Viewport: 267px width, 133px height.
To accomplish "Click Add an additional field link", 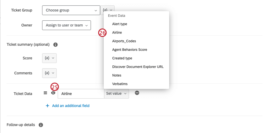I will coord(71,106).
